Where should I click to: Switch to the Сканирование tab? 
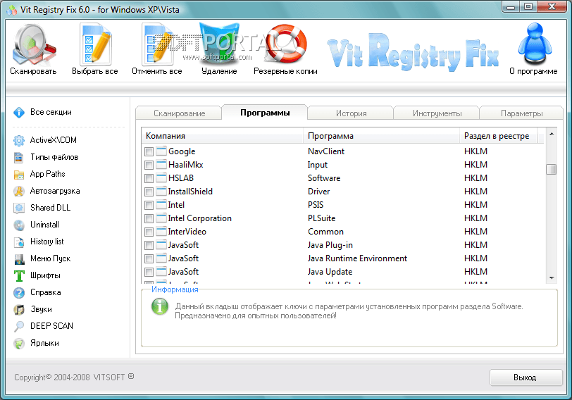coord(179,113)
